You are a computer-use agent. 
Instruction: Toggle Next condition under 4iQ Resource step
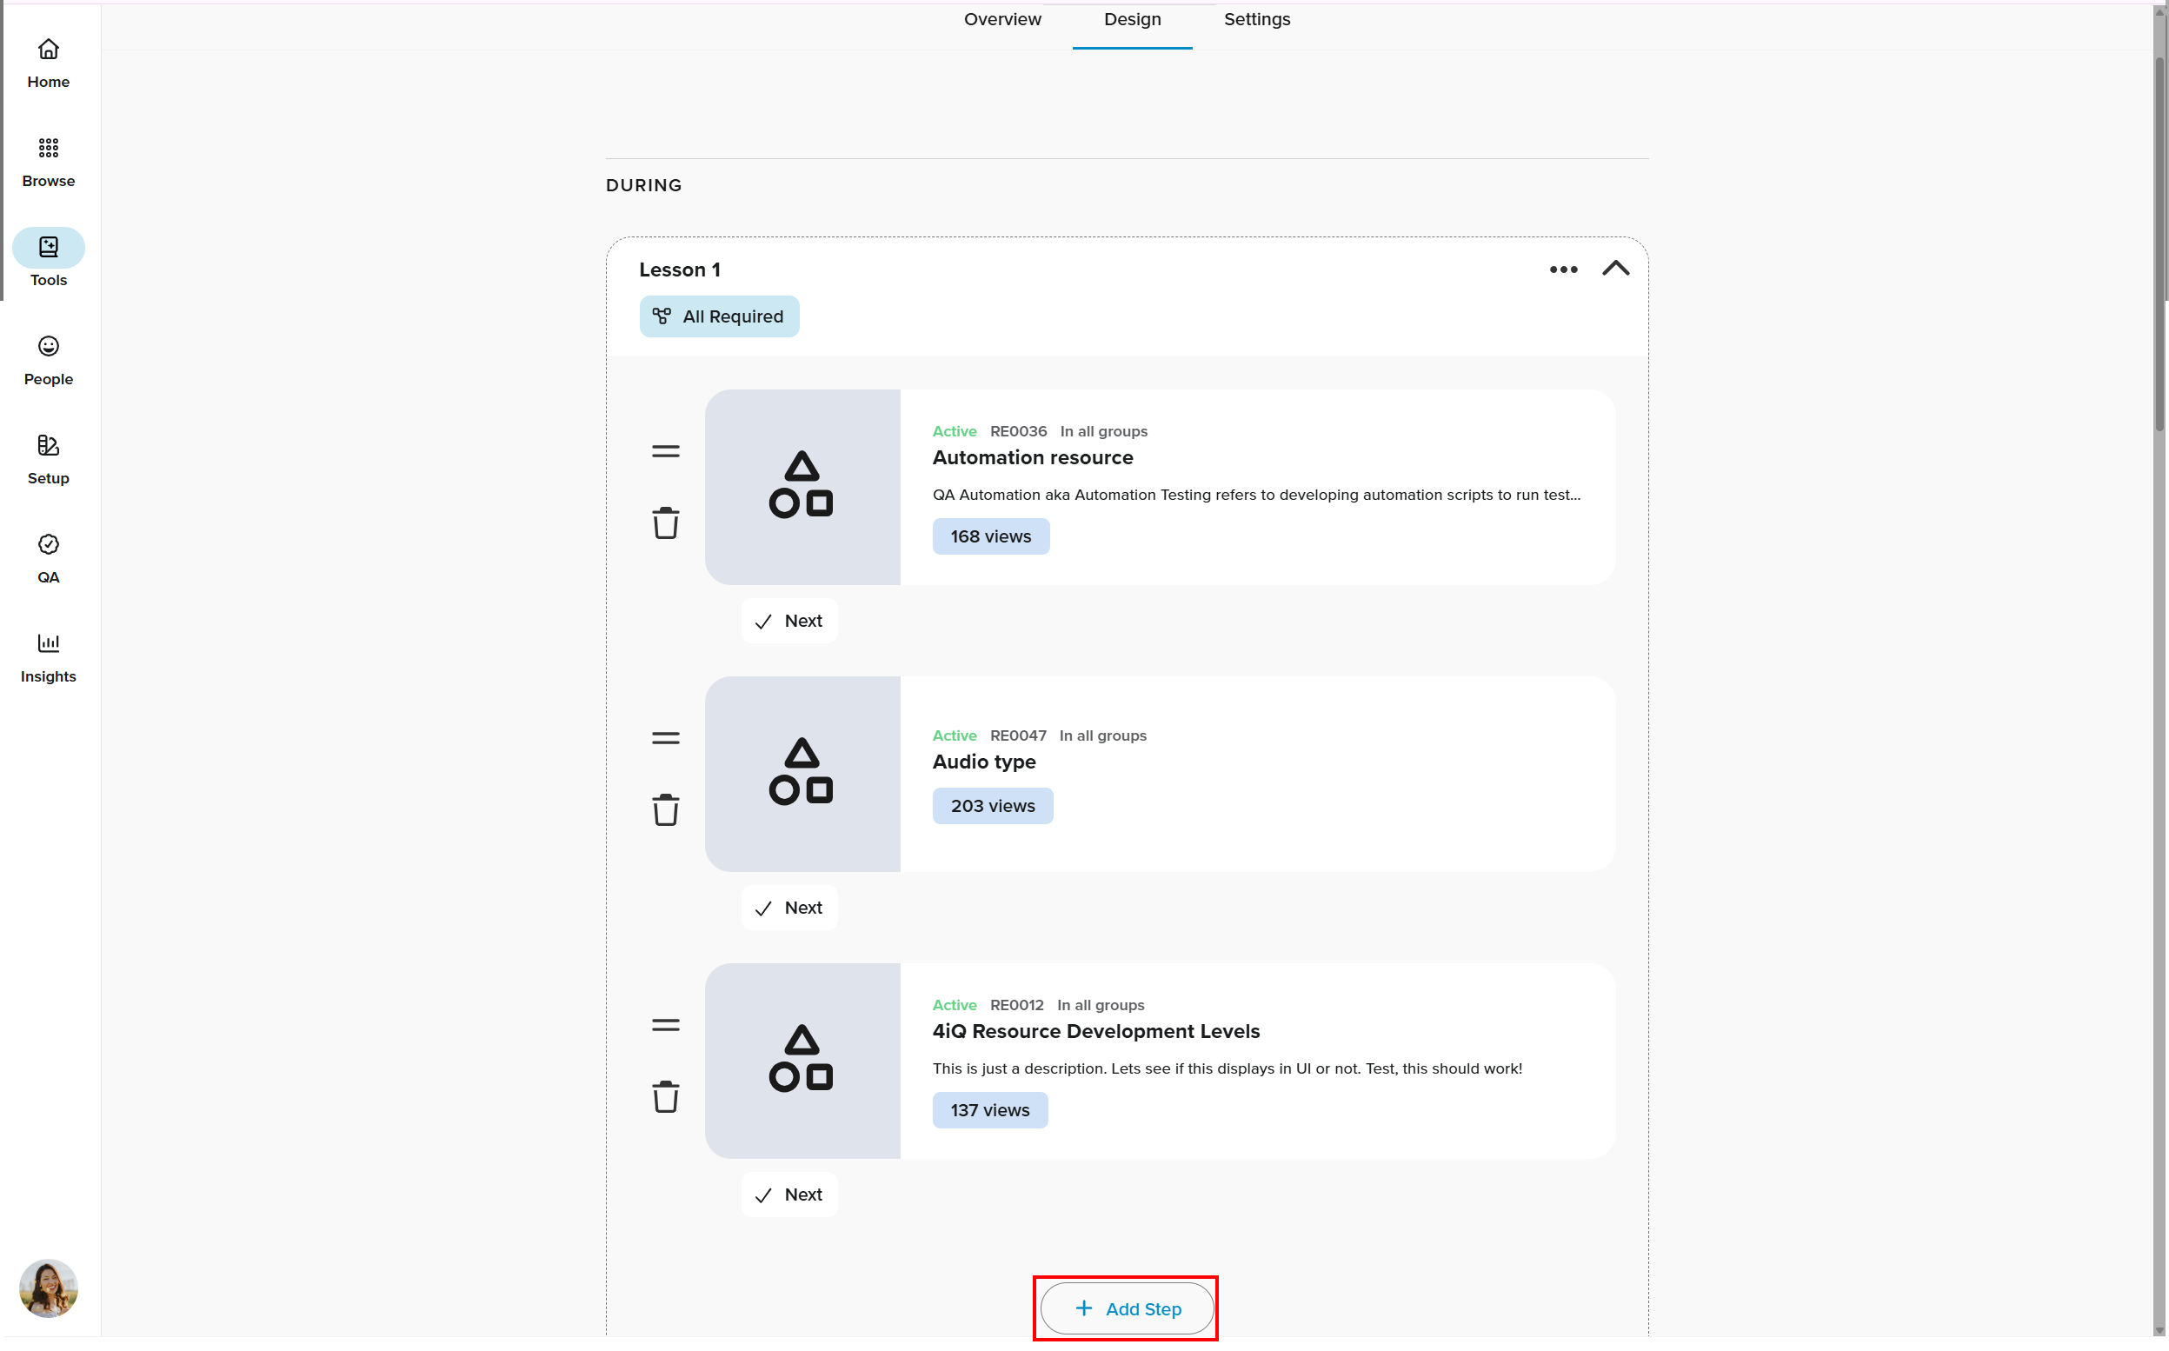pyautogui.click(x=788, y=1195)
